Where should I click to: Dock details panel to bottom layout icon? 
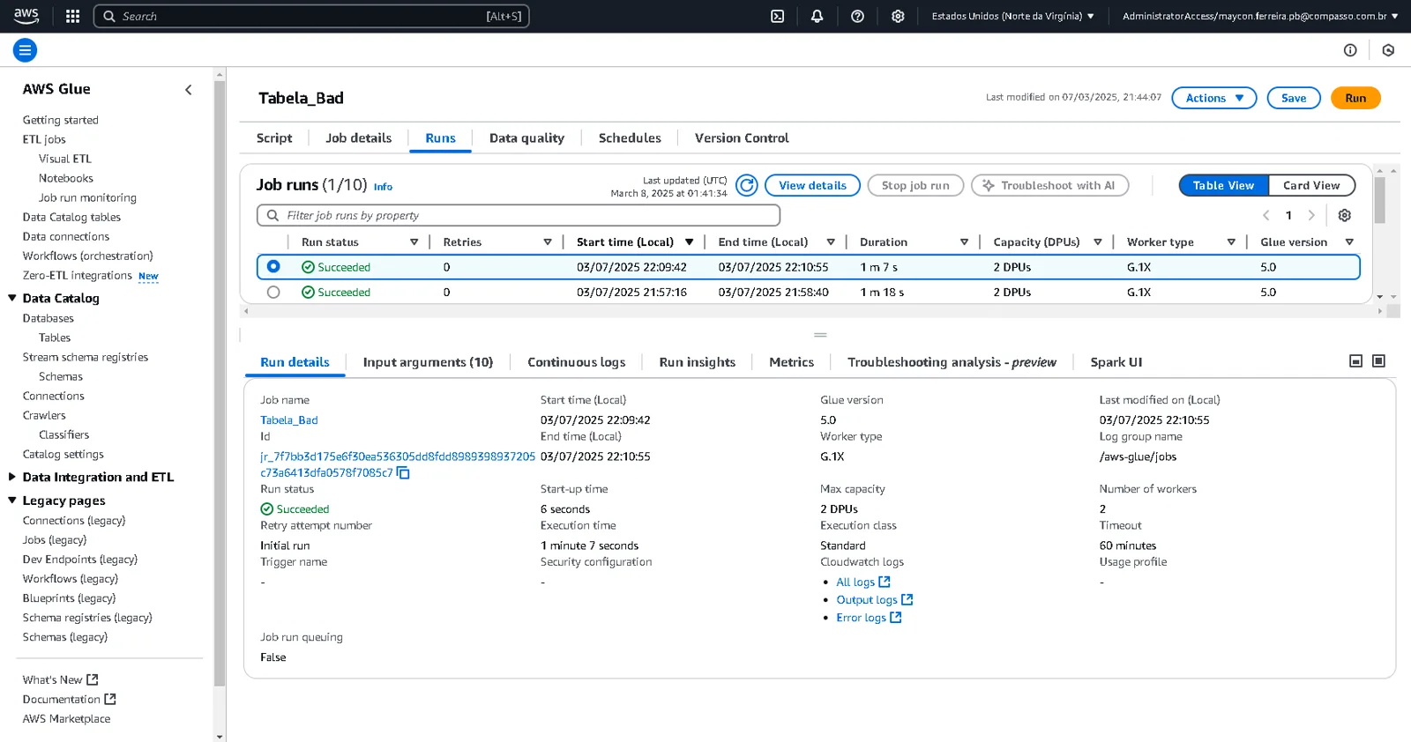1356,361
